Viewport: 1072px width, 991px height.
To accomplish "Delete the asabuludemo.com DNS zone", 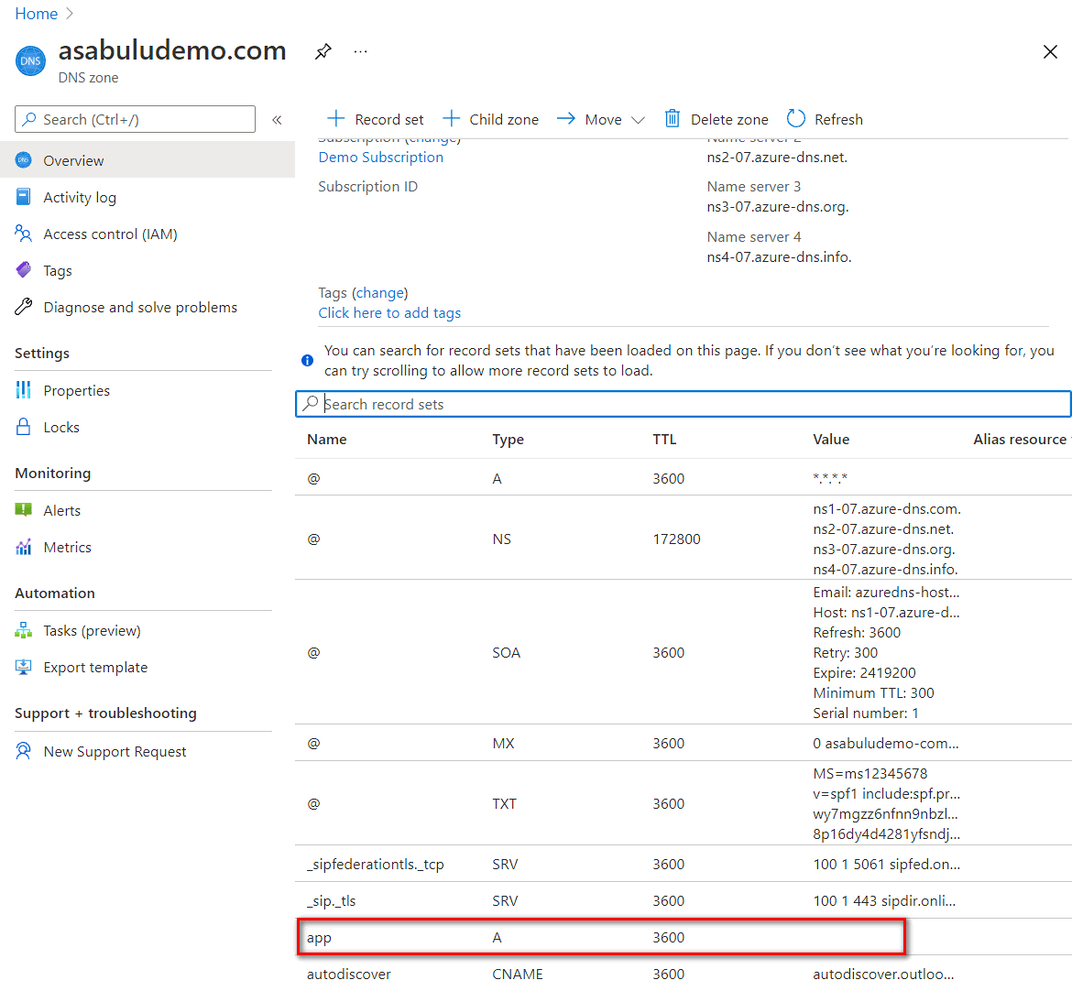I will (716, 119).
